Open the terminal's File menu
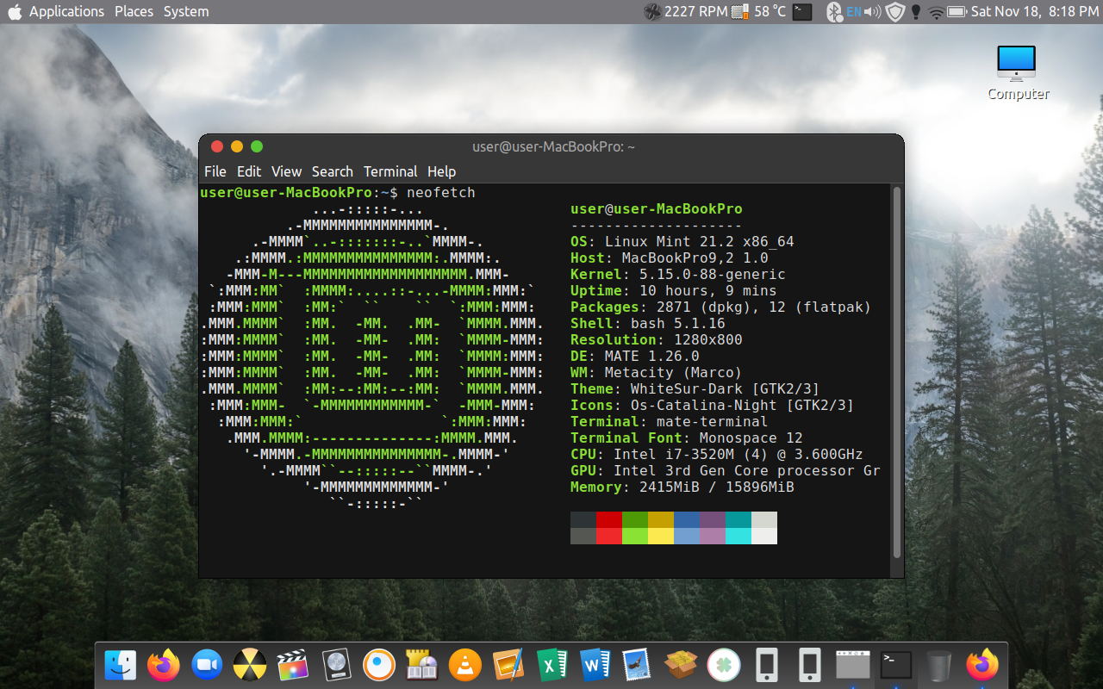This screenshot has width=1103, height=689. [x=215, y=171]
